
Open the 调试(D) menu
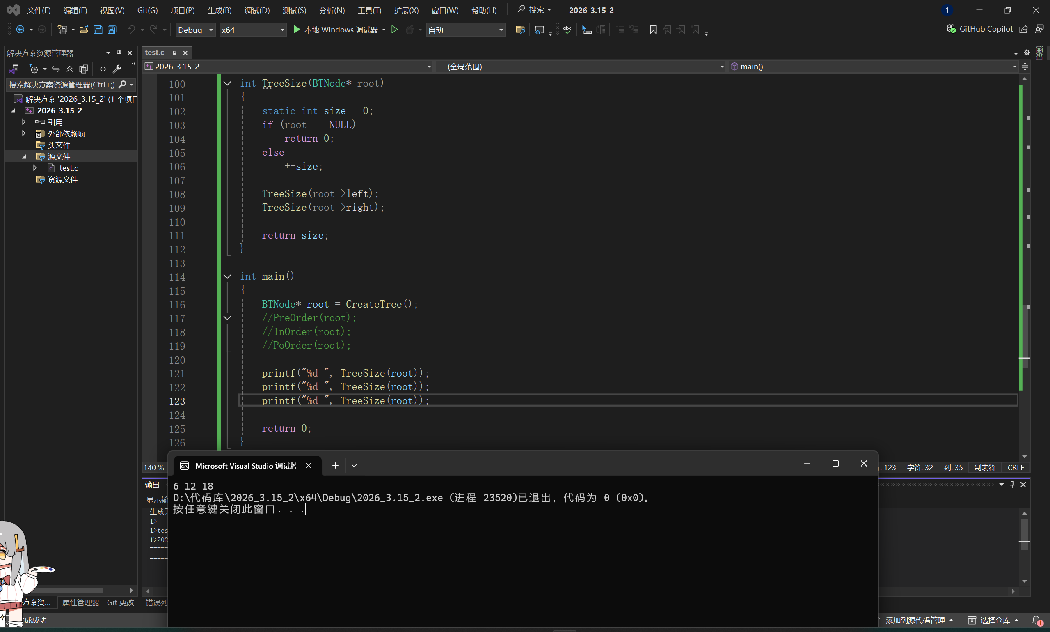pyautogui.click(x=257, y=10)
